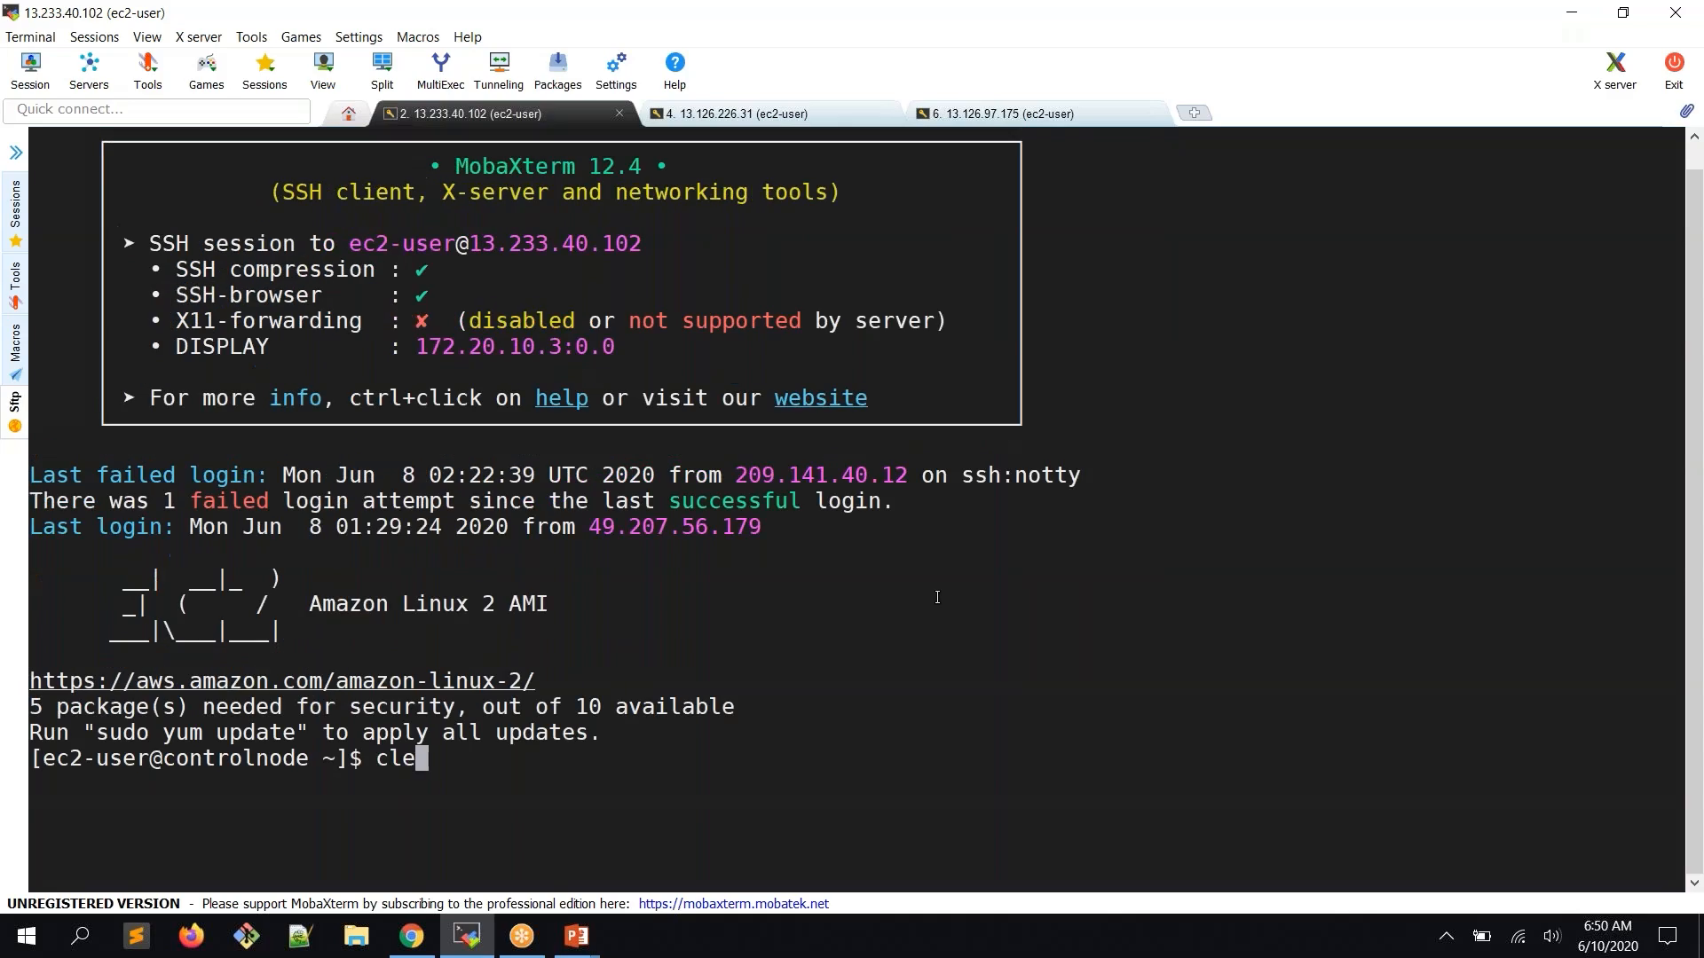Open the Sessions star icon in toolbar

pyautogui.click(x=264, y=71)
